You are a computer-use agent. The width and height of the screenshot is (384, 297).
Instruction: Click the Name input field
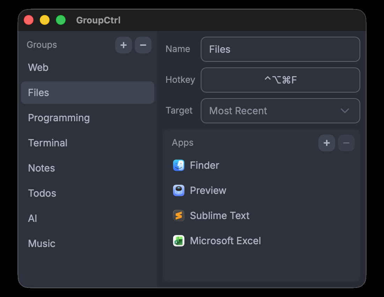(x=280, y=49)
